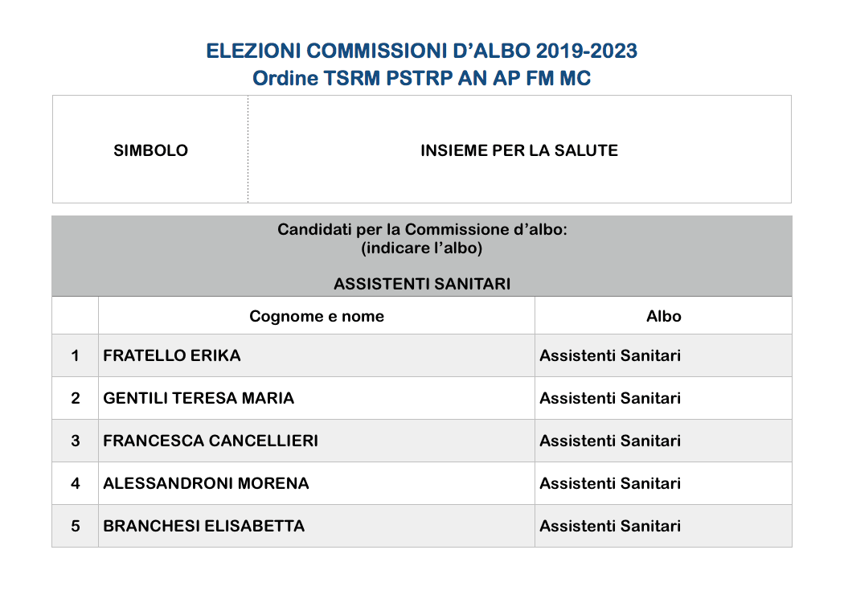Click the name BRANCHESI ELISABETTA

[204, 526]
